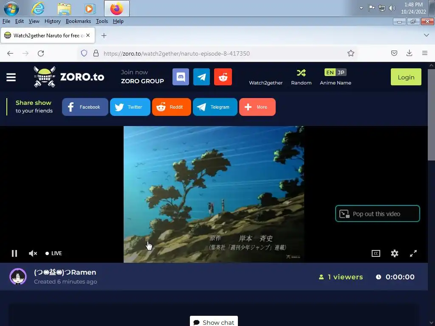
Task: Open the Tools menu
Action: [x=102, y=21]
